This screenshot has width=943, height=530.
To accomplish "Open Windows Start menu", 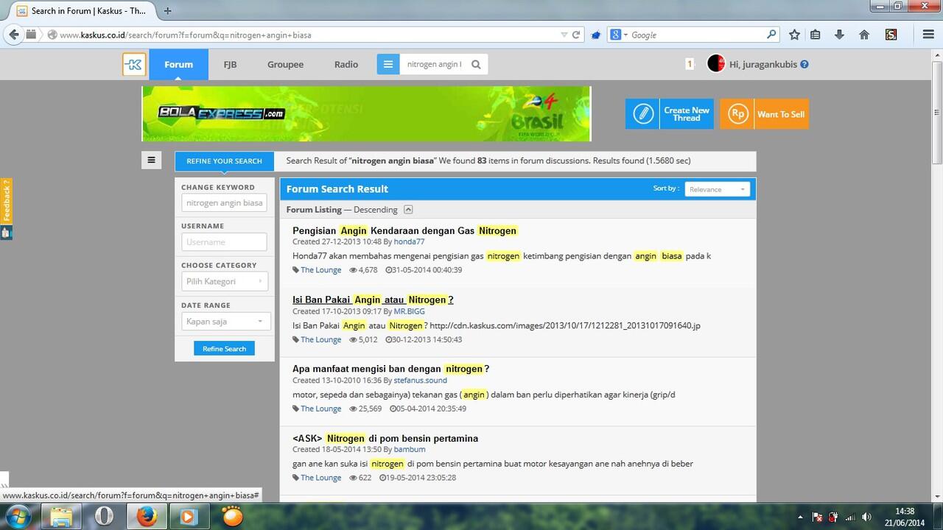I will [x=16, y=516].
